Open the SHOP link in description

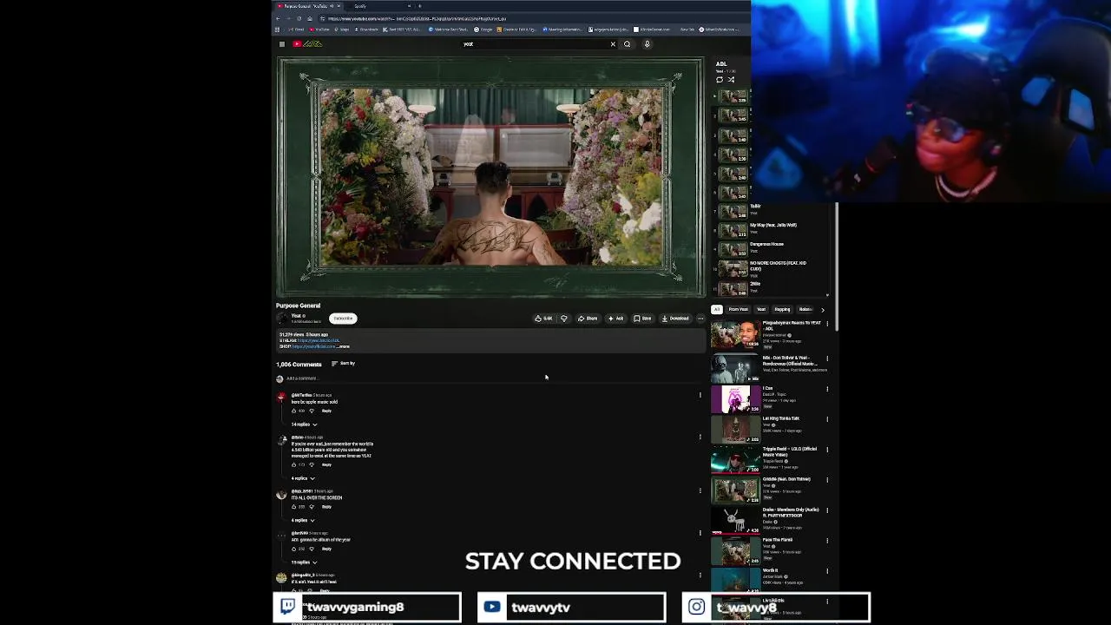313,346
